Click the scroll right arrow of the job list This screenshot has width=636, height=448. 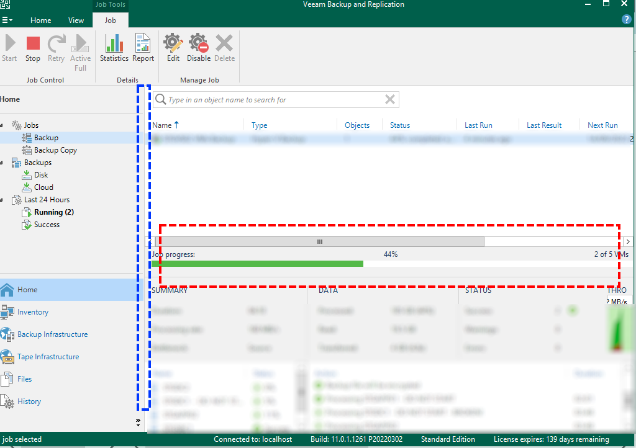click(628, 242)
